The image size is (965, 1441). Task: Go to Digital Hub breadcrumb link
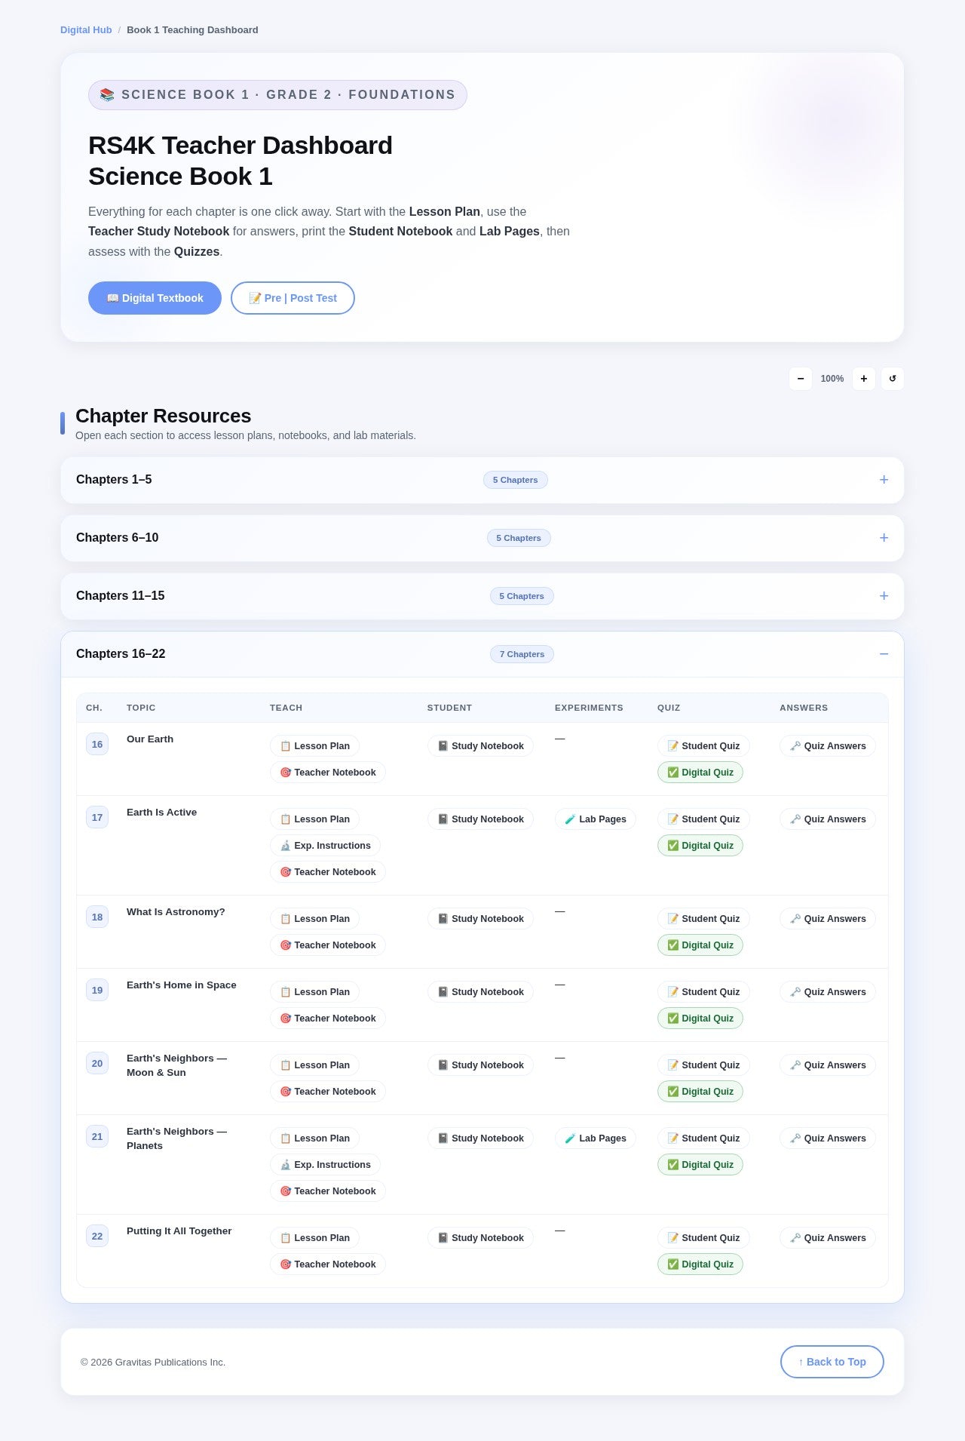[x=86, y=30]
